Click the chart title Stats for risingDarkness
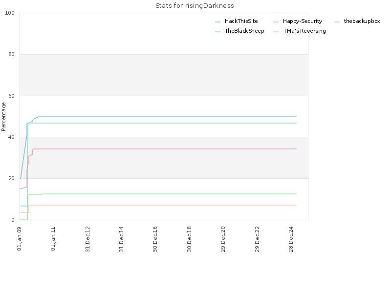 [x=195, y=6]
